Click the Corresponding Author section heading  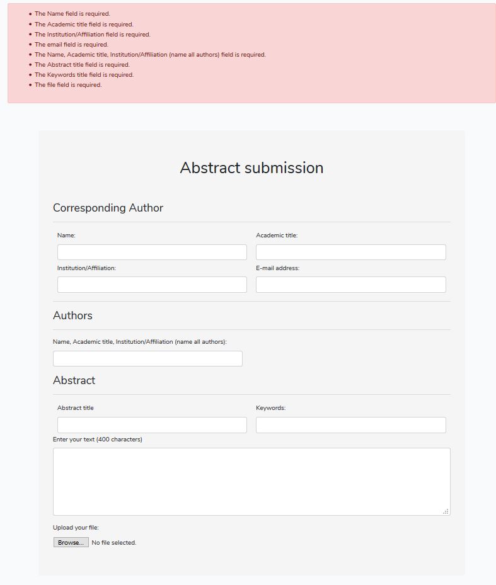click(108, 208)
